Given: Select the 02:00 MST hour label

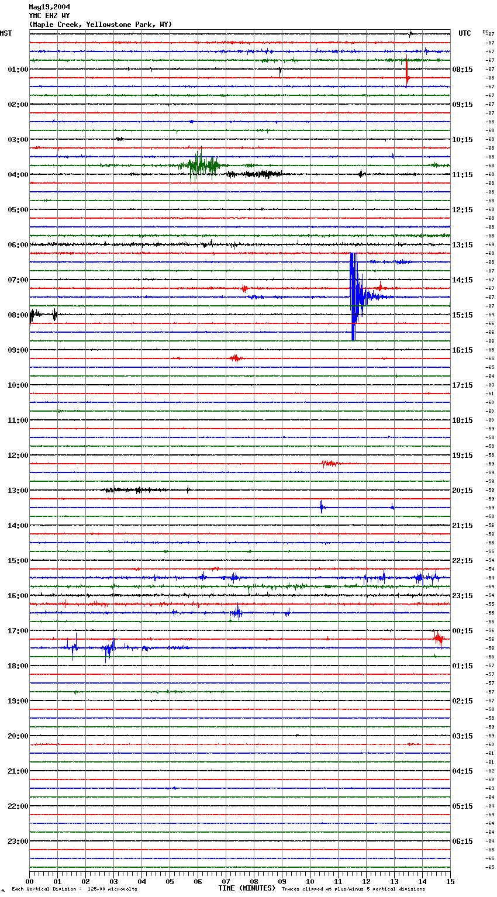Looking at the screenshot, I should point(18,105).
